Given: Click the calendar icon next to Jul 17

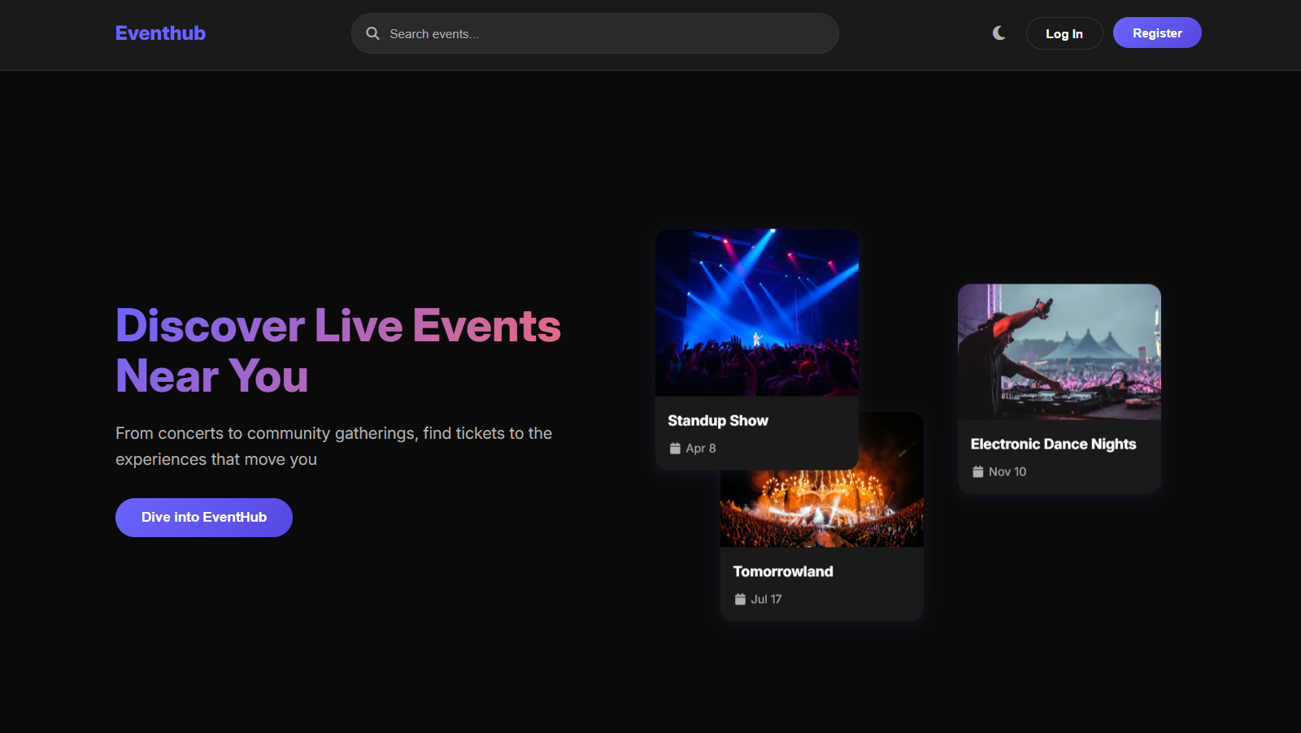Looking at the screenshot, I should (x=740, y=599).
